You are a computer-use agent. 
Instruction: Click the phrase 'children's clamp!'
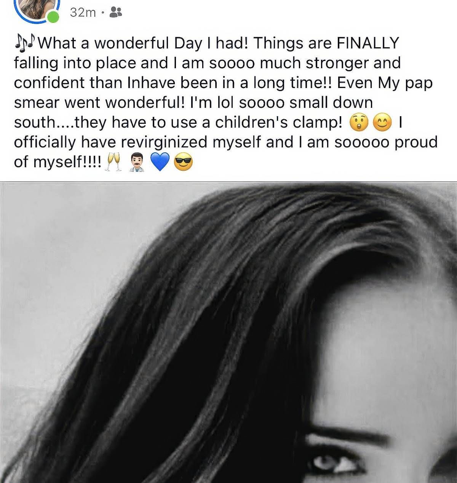(278, 122)
